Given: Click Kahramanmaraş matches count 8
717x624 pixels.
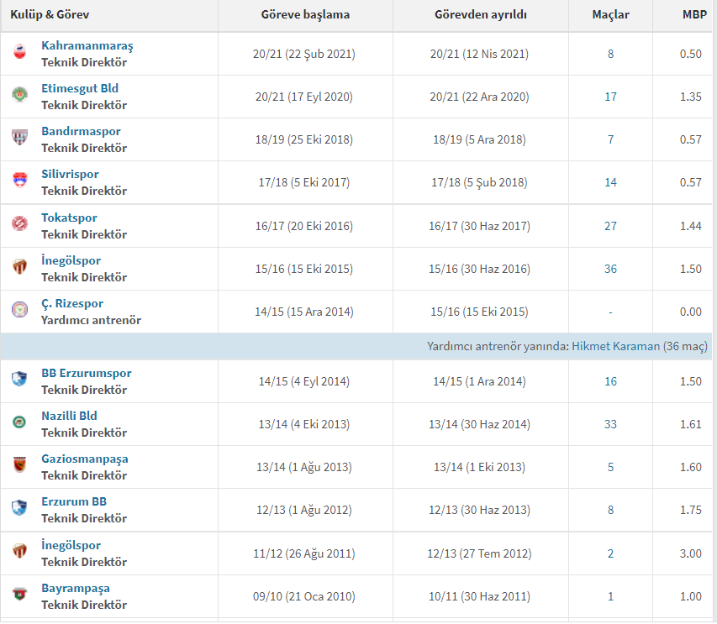Looking at the screenshot, I should (610, 54).
